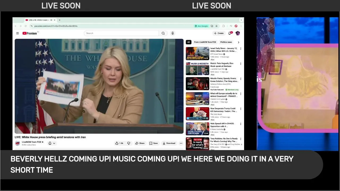Open Israel Daily News video thumbnail
340x191 pixels.
[197, 54]
